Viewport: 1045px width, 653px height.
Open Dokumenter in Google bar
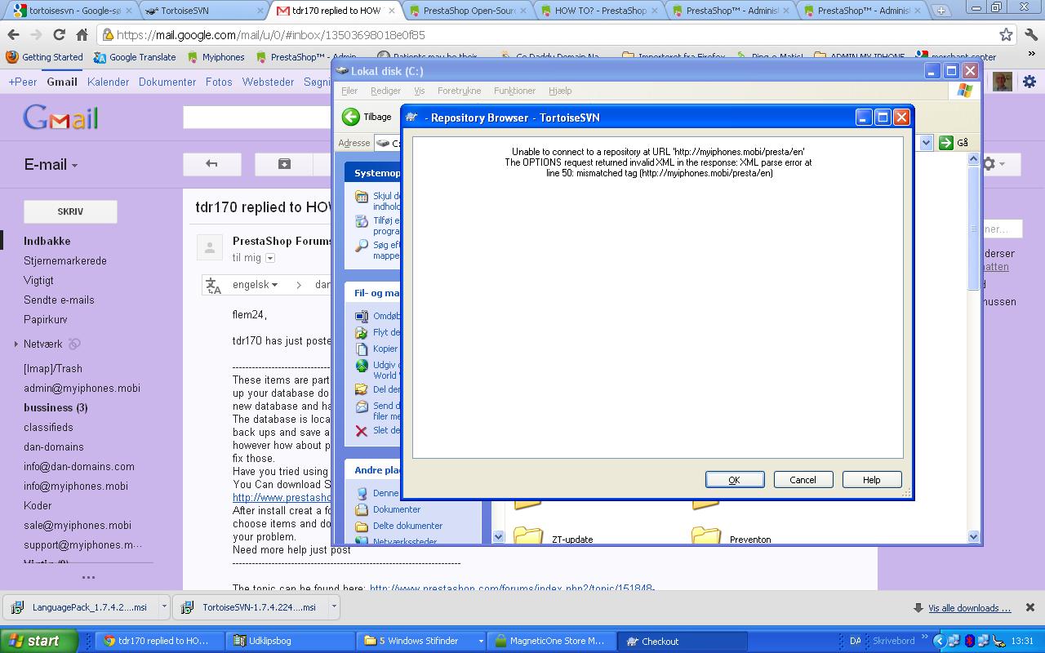(x=167, y=82)
